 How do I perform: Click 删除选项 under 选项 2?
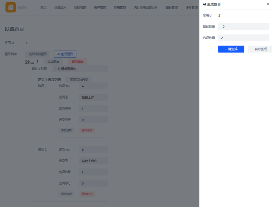click(87, 194)
